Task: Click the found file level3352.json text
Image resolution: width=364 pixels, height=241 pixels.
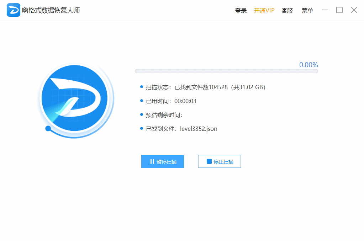Action: click(181, 129)
